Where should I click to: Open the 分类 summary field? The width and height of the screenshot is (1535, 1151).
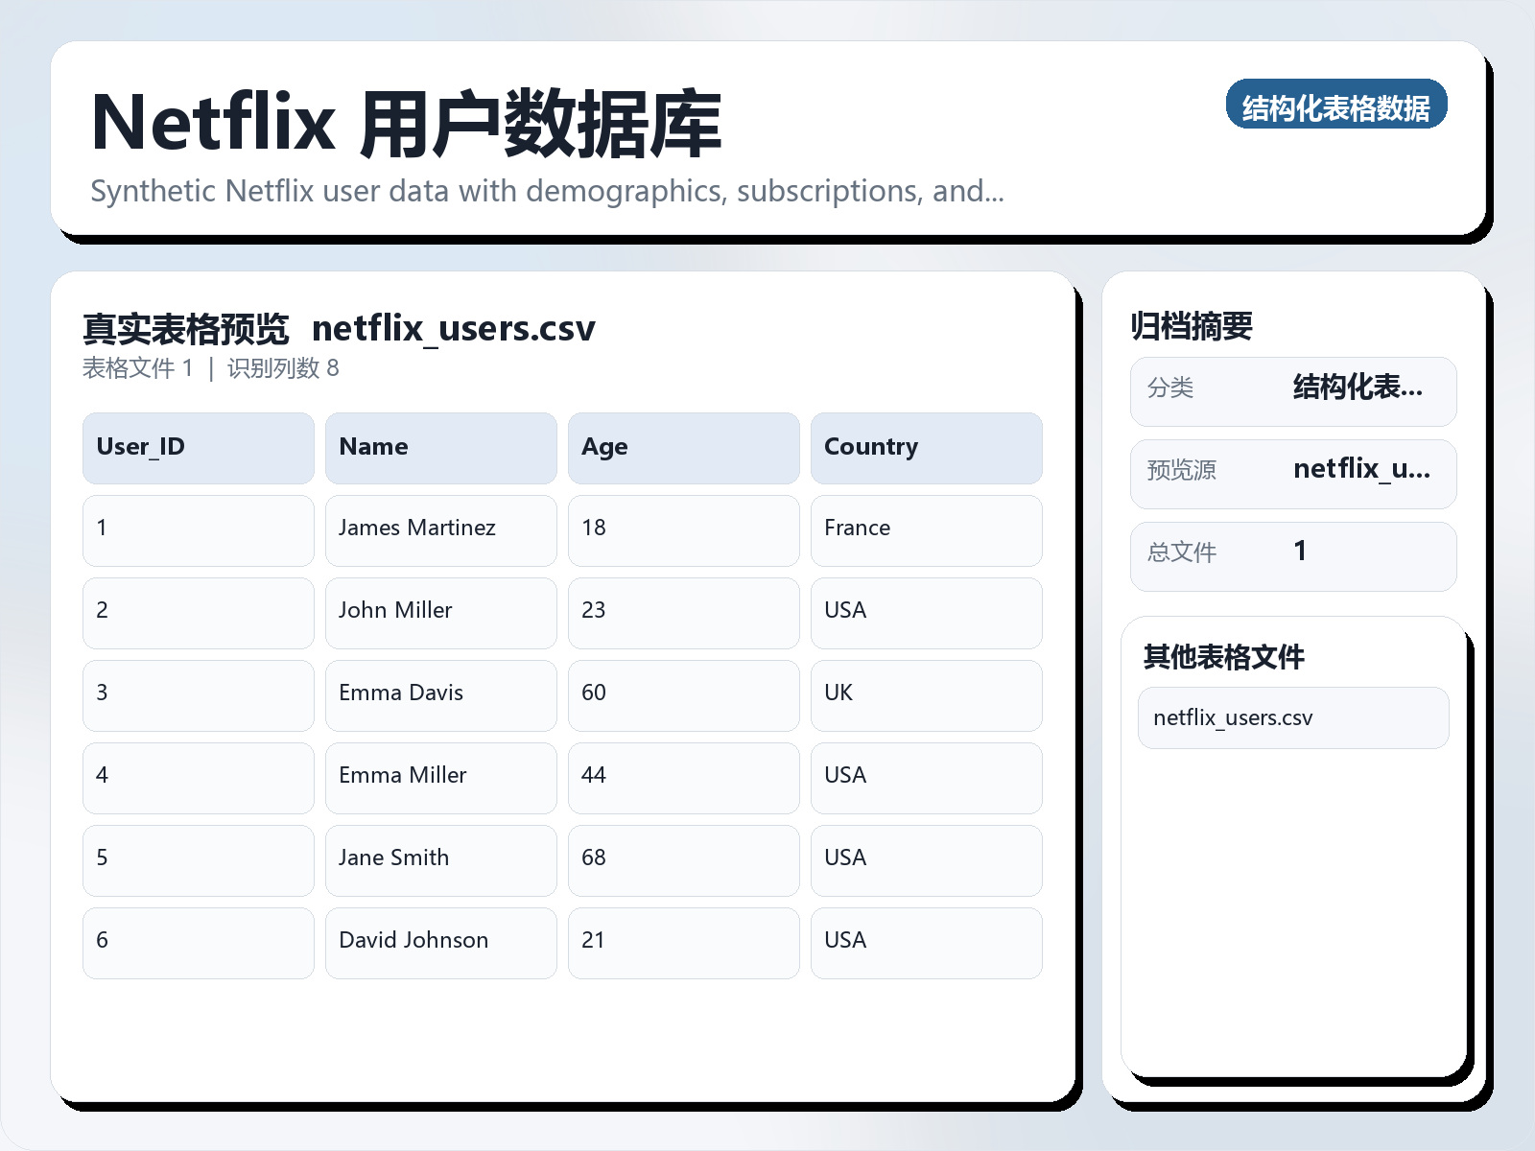click(x=1293, y=390)
